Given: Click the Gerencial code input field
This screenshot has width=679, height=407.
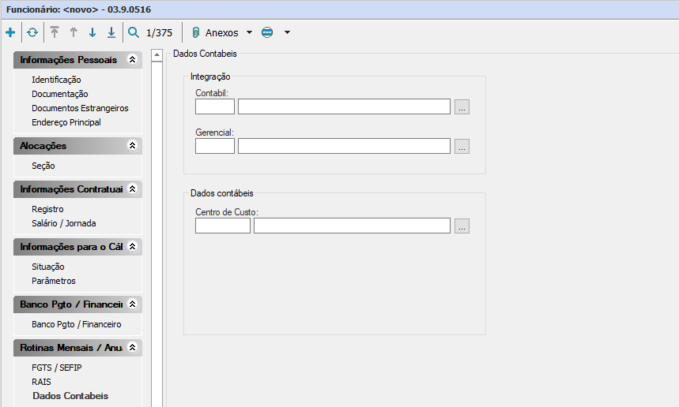Looking at the screenshot, I should tap(215, 146).
